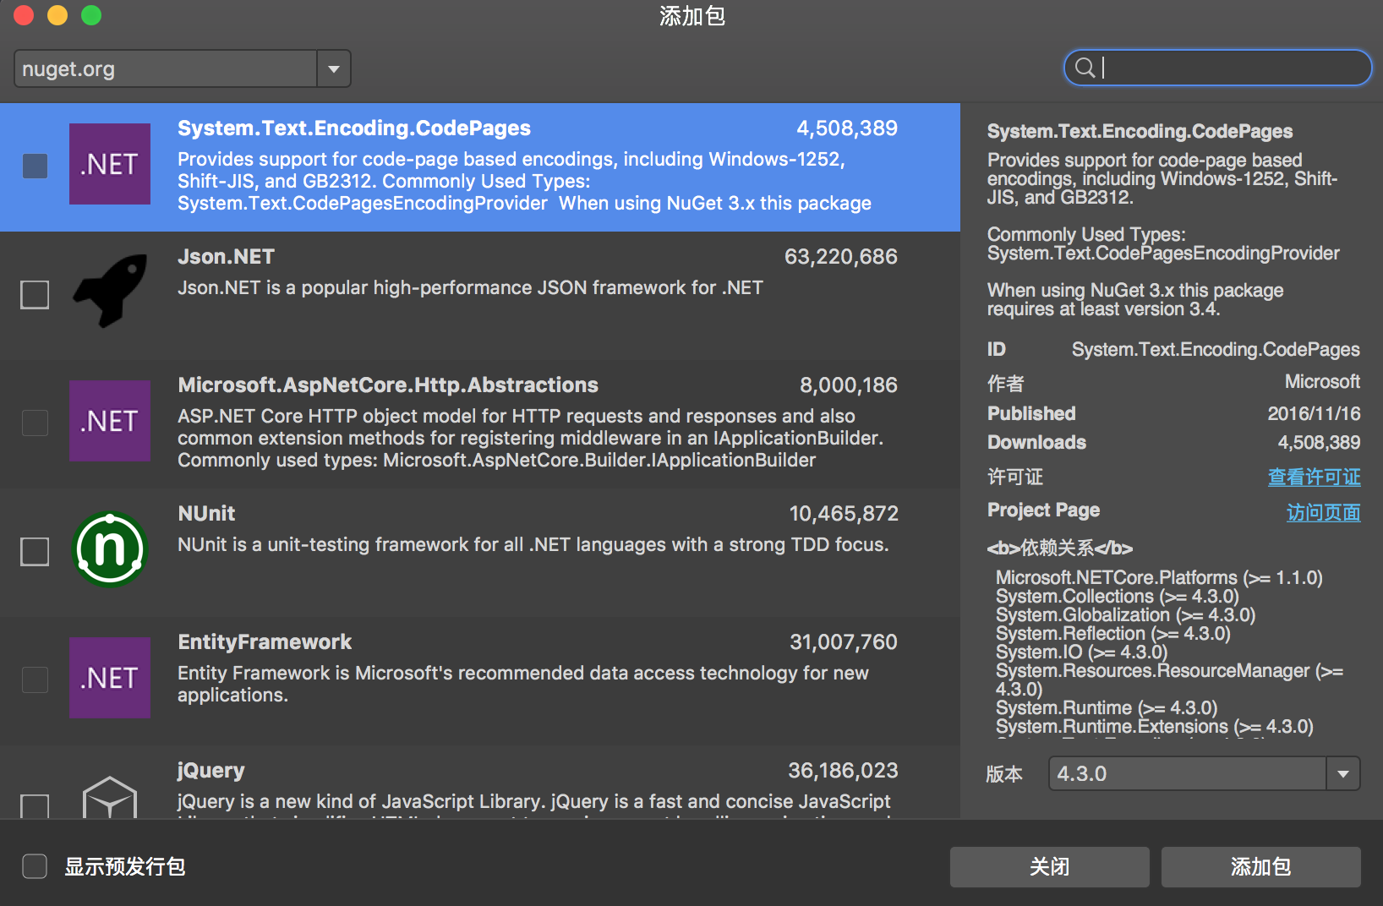Image resolution: width=1383 pixels, height=906 pixels.
Task: Click download count 8,000,186
Action: coord(849,385)
